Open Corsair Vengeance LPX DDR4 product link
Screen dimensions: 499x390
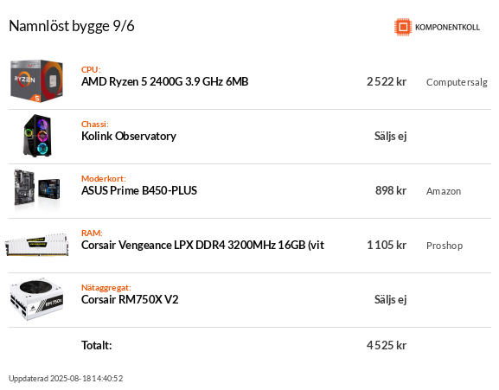202,246
